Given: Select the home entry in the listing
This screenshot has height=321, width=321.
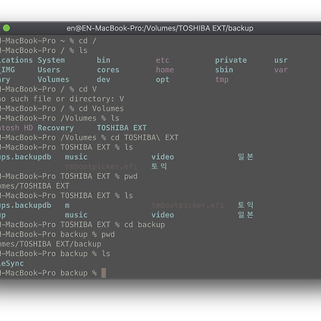Looking at the screenshot, I should point(165,70).
